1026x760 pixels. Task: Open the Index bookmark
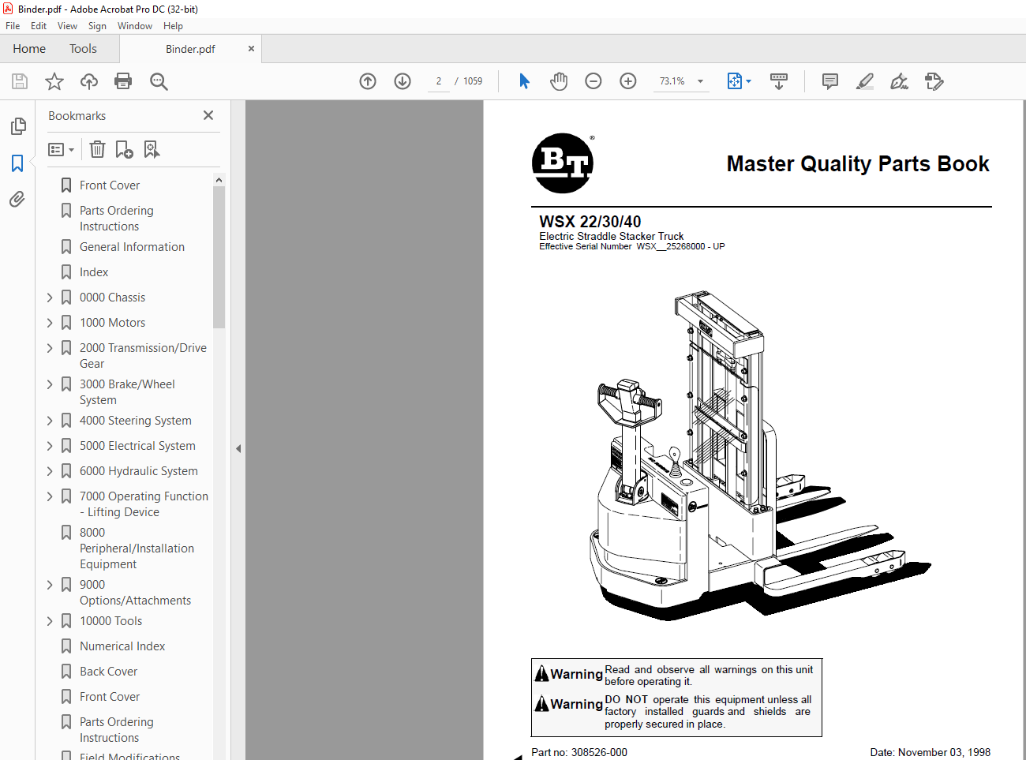[94, 272]
